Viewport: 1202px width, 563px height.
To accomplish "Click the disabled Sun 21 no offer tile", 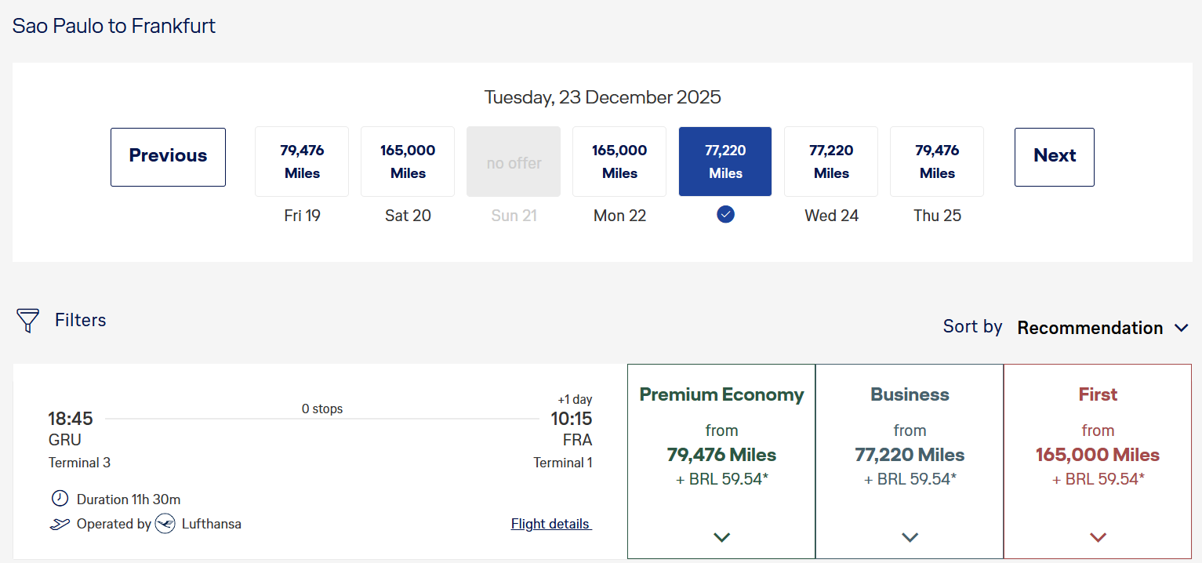I will (x=514, y=162).
